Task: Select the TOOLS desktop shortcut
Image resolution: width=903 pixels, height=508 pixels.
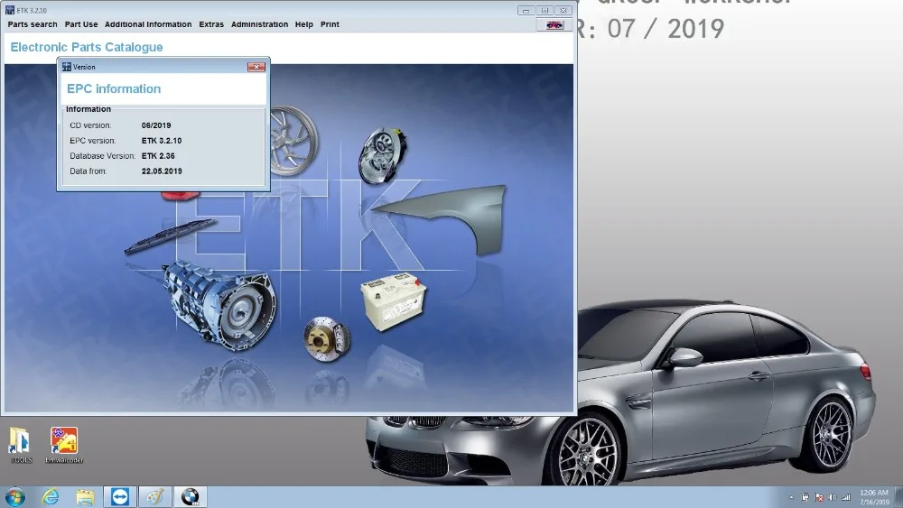Action: pos(21,445)
